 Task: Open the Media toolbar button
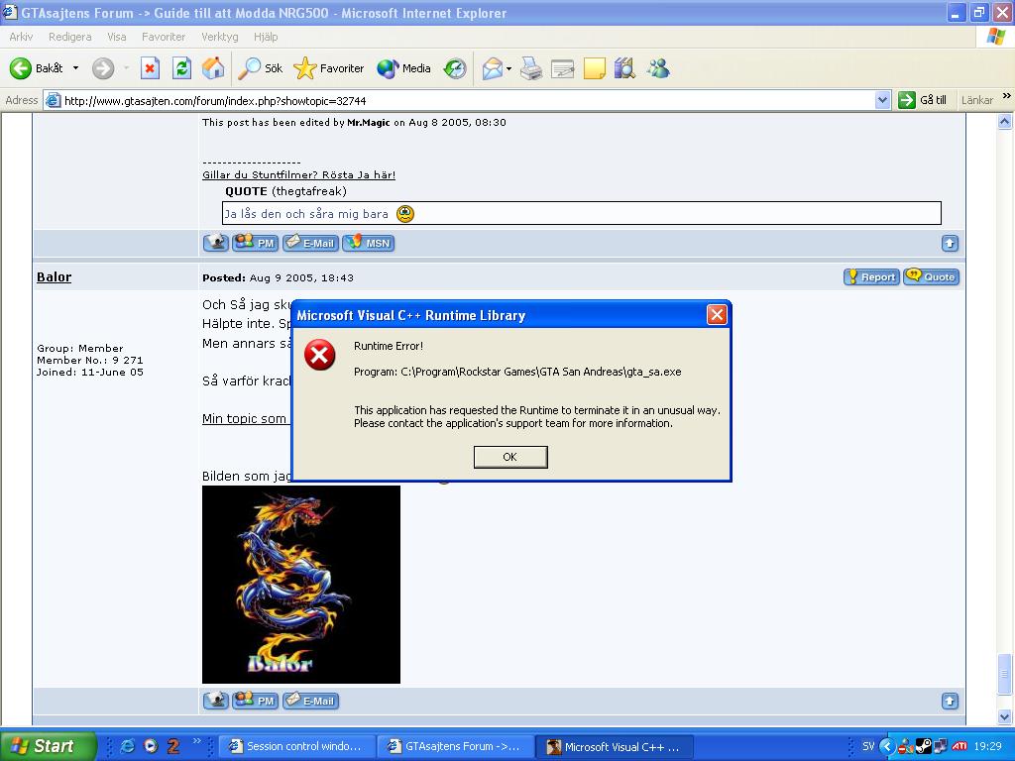[x=404, y=68]
